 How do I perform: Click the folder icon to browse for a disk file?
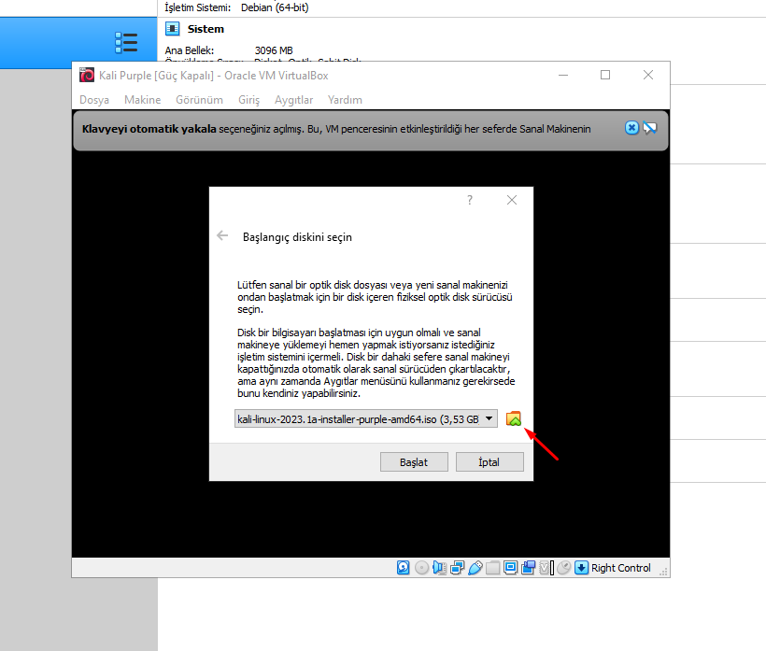click(514, 419)
